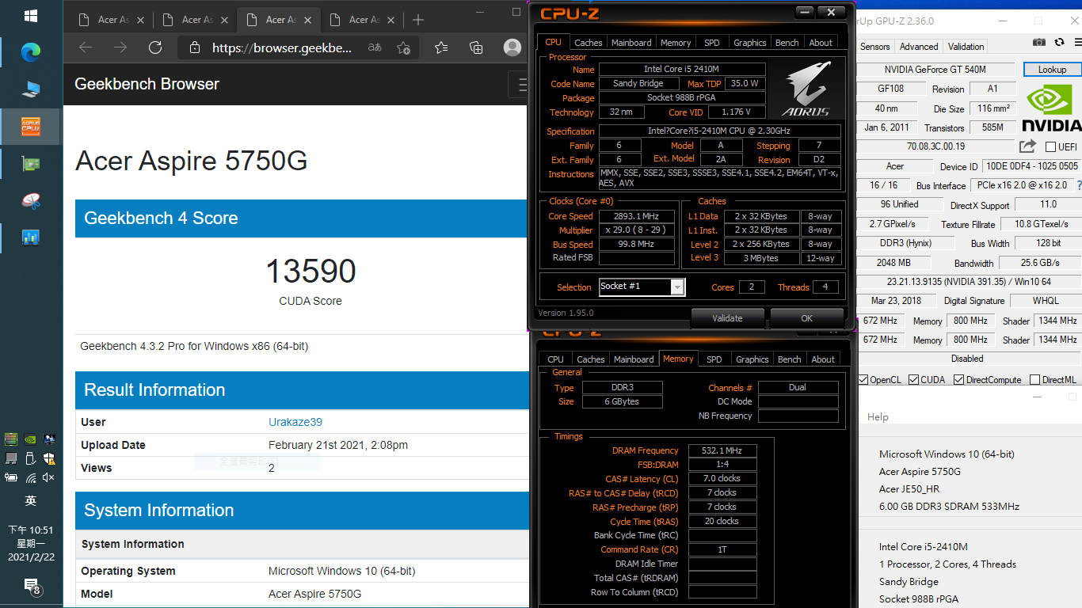Close the first Acer As browser tab
The image size is (1082, 608).
140,20
